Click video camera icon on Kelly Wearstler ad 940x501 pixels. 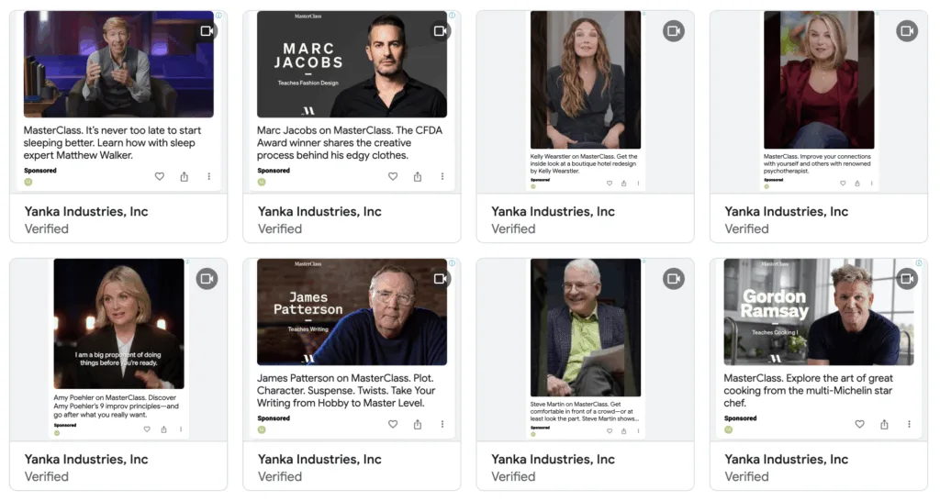674,31
